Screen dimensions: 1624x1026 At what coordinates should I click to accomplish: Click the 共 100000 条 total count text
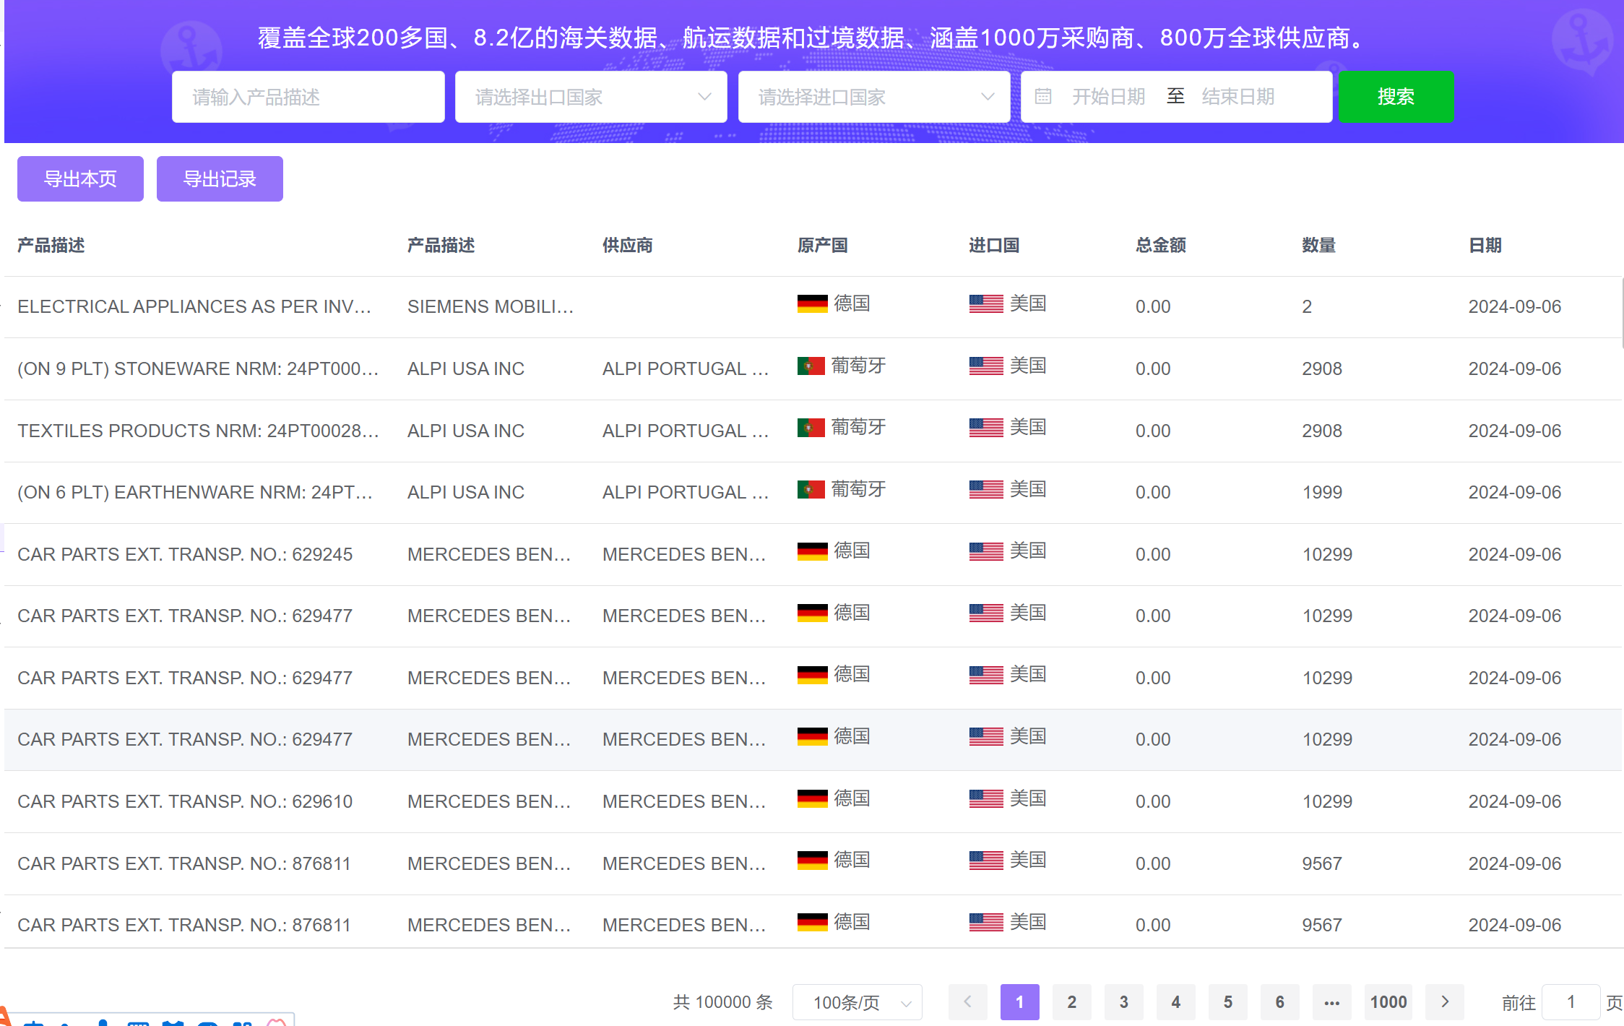click(x=723, y=1002)
